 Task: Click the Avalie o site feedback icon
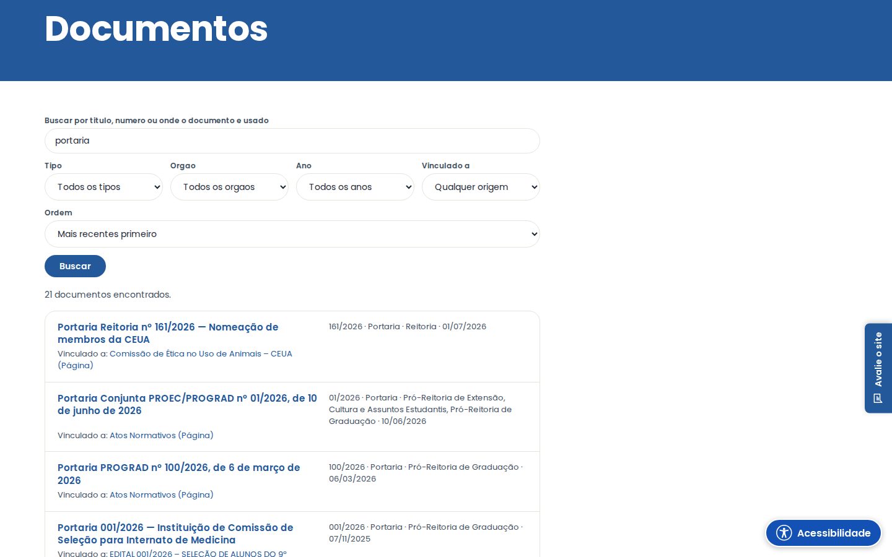tap(878, 398)
